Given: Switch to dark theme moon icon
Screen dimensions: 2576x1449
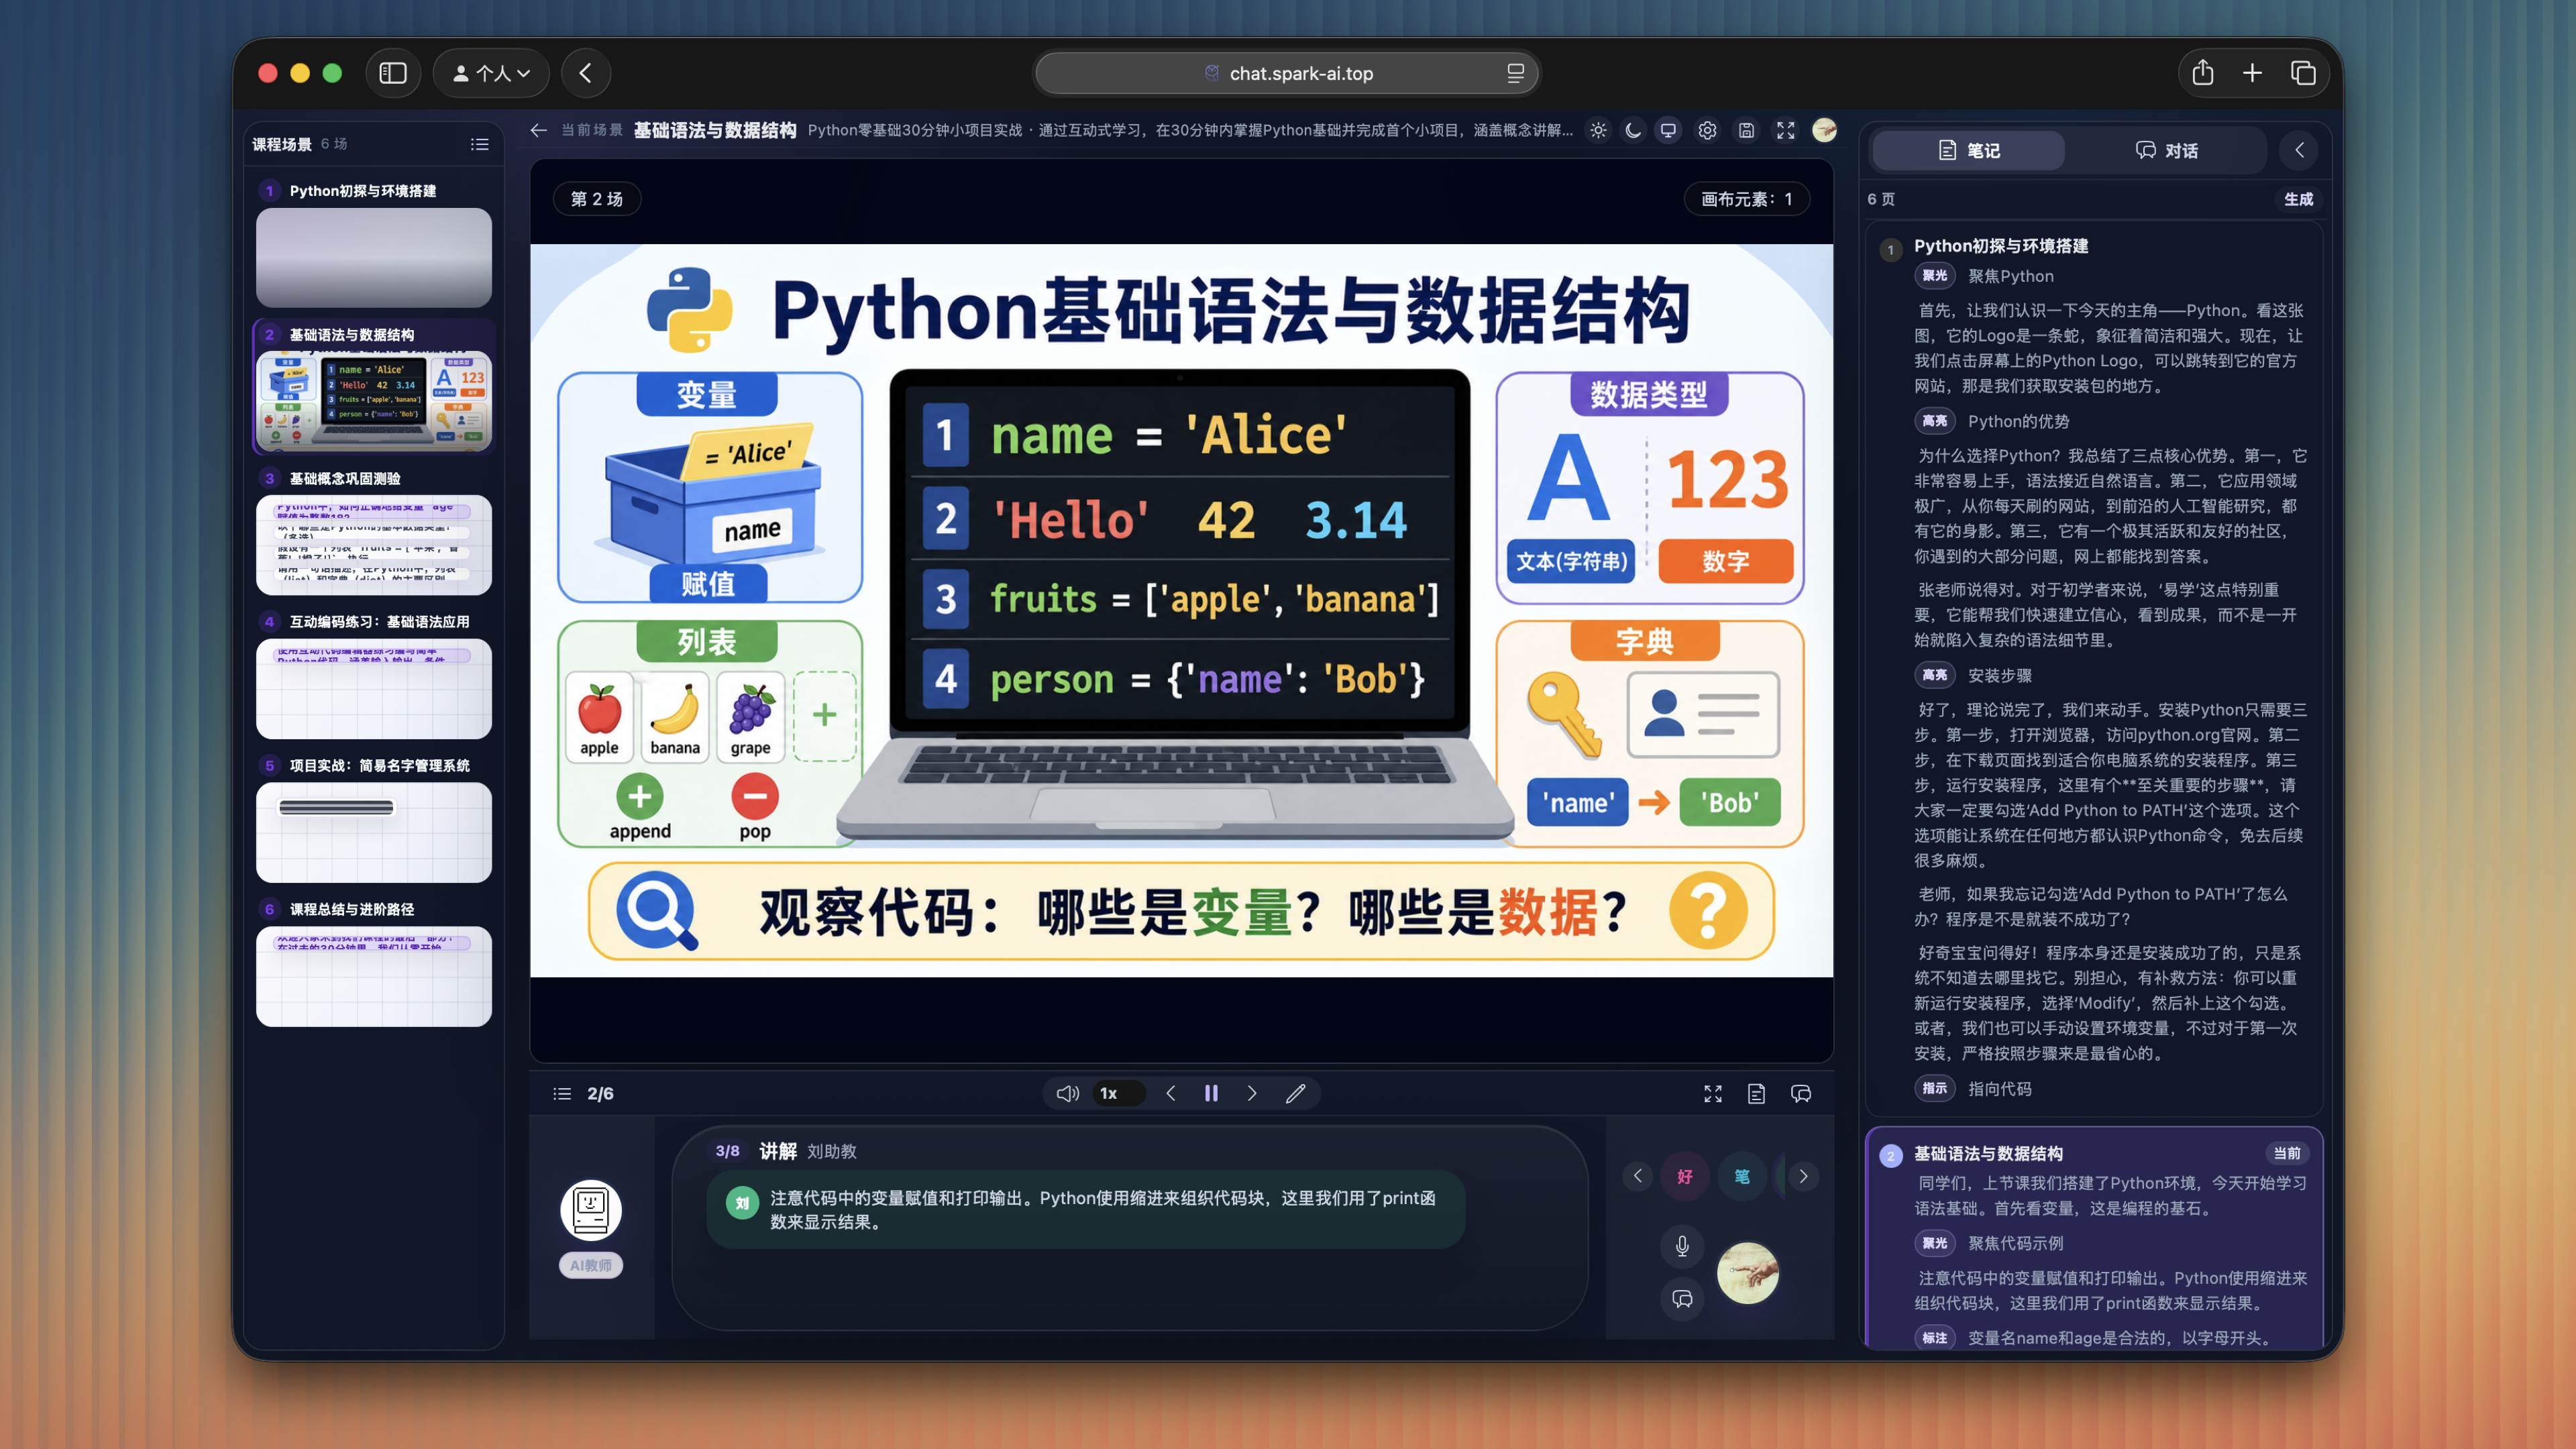Looking at the screenshot, I should [x=1633, y=131].
